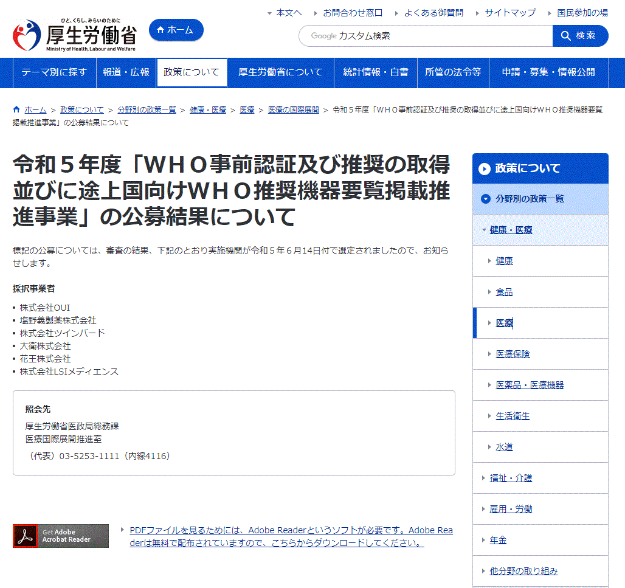Viewport: 625px width, 588px height.
Task: Open the テーマ別に探す navigation menu
Action: (x=54, y=72)
